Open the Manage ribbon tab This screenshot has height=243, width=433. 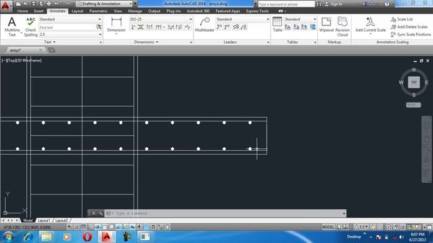135,11
